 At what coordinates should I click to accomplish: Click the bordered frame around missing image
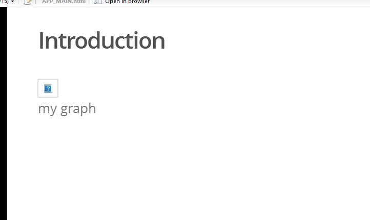coord(41,94)
